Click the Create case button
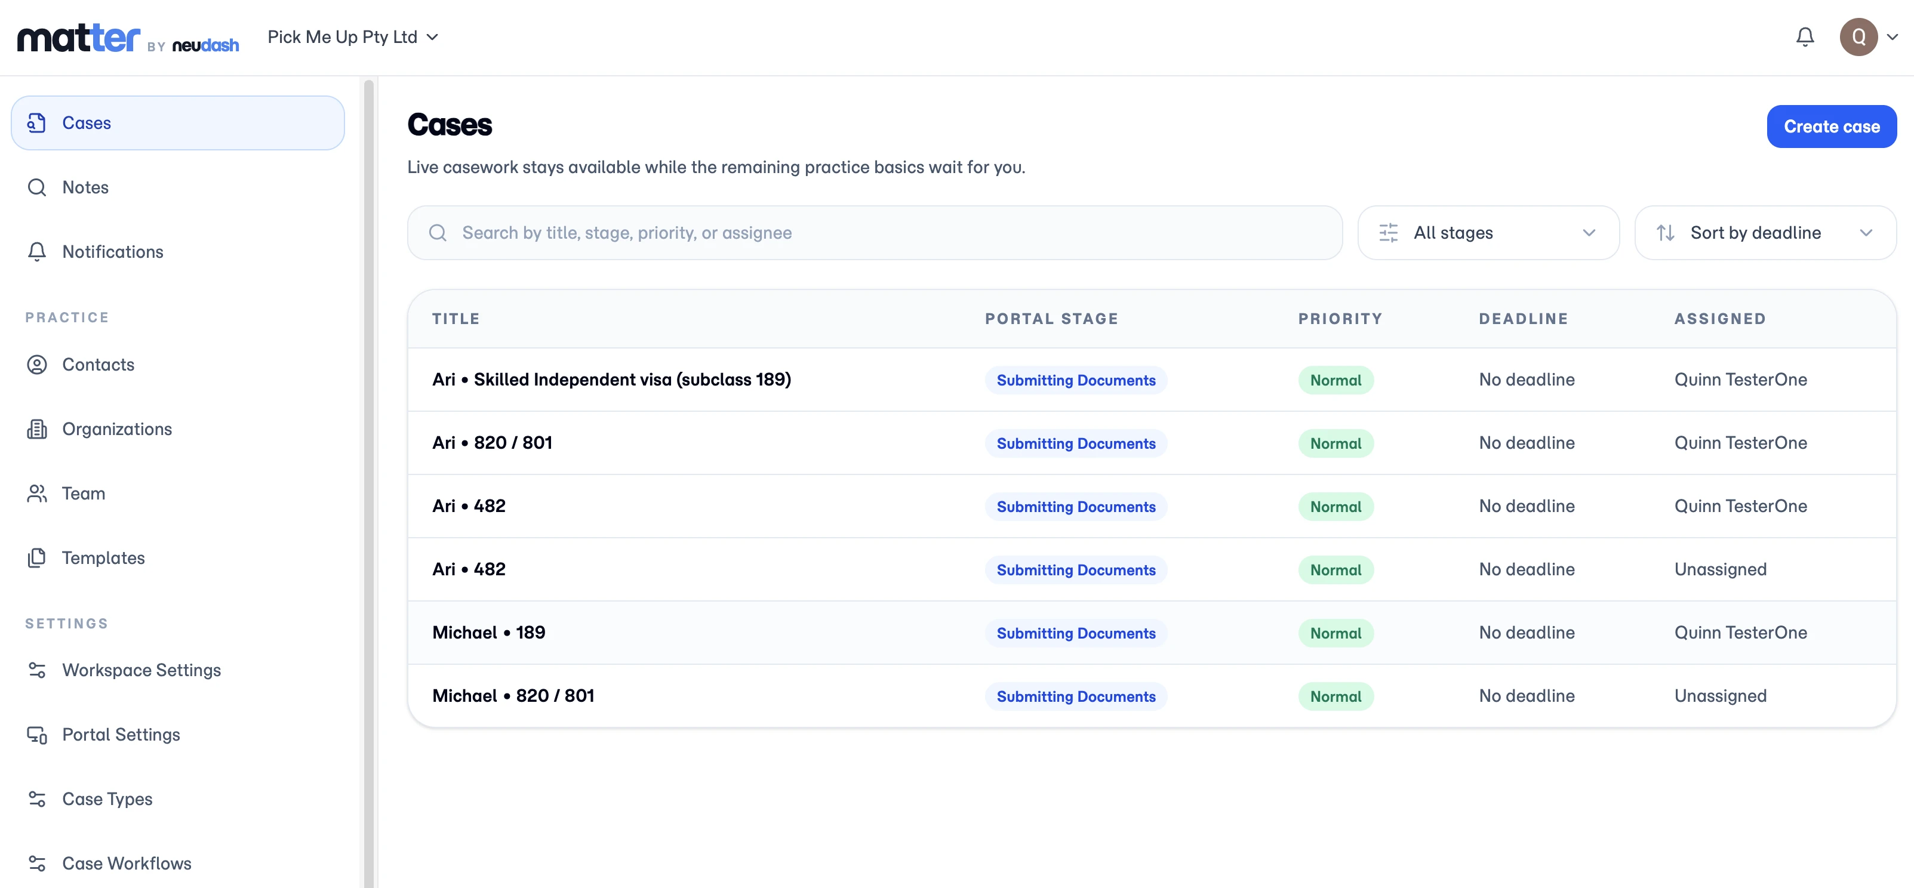This screenshot has width=1914, height=888. 1832,127
